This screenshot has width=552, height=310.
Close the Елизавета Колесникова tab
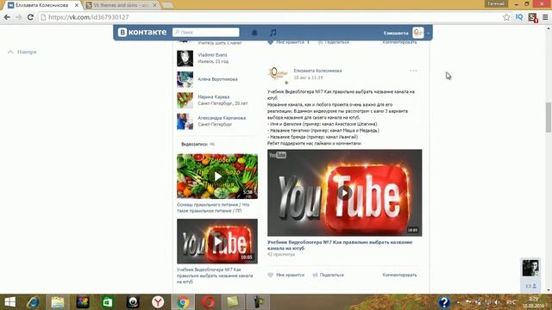(x=77, y=5)
